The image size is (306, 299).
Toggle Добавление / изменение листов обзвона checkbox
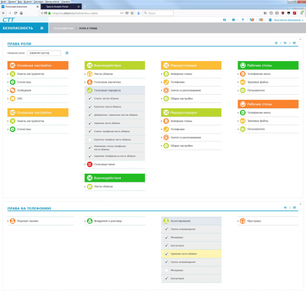point(90,115)
